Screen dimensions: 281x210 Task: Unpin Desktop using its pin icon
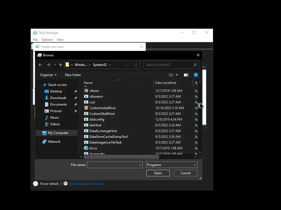click(76, 91)
